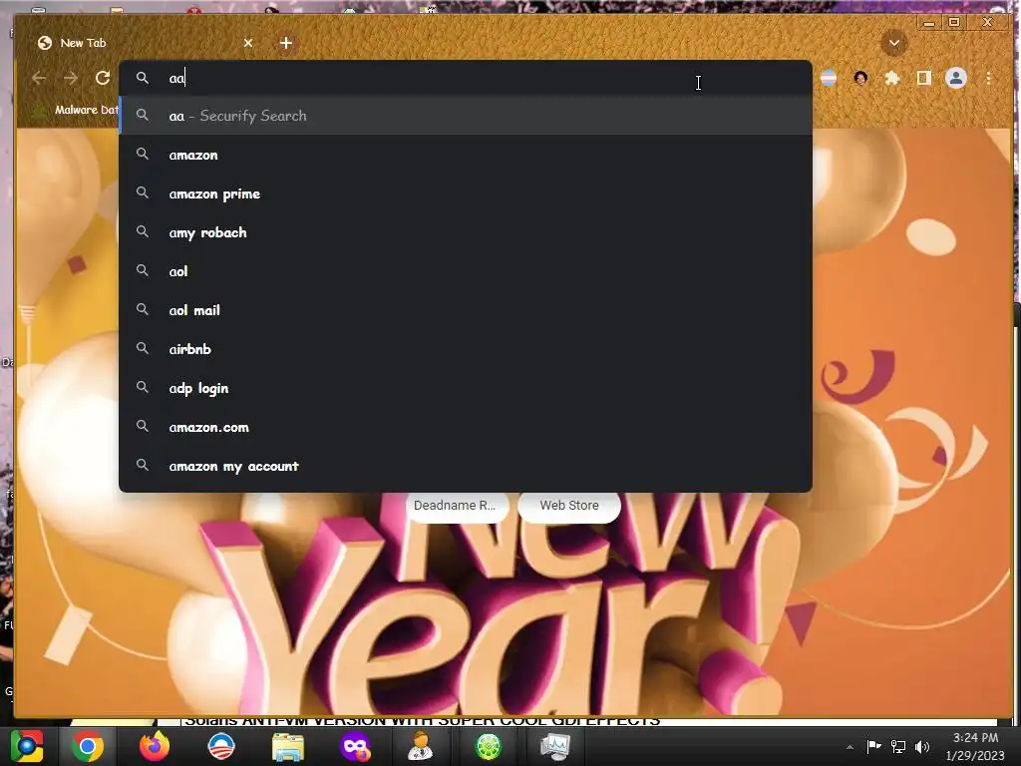Screen dimensions: 1021x766
Task: Open the File Explorer taskbar icon
Action: (288, 746)
